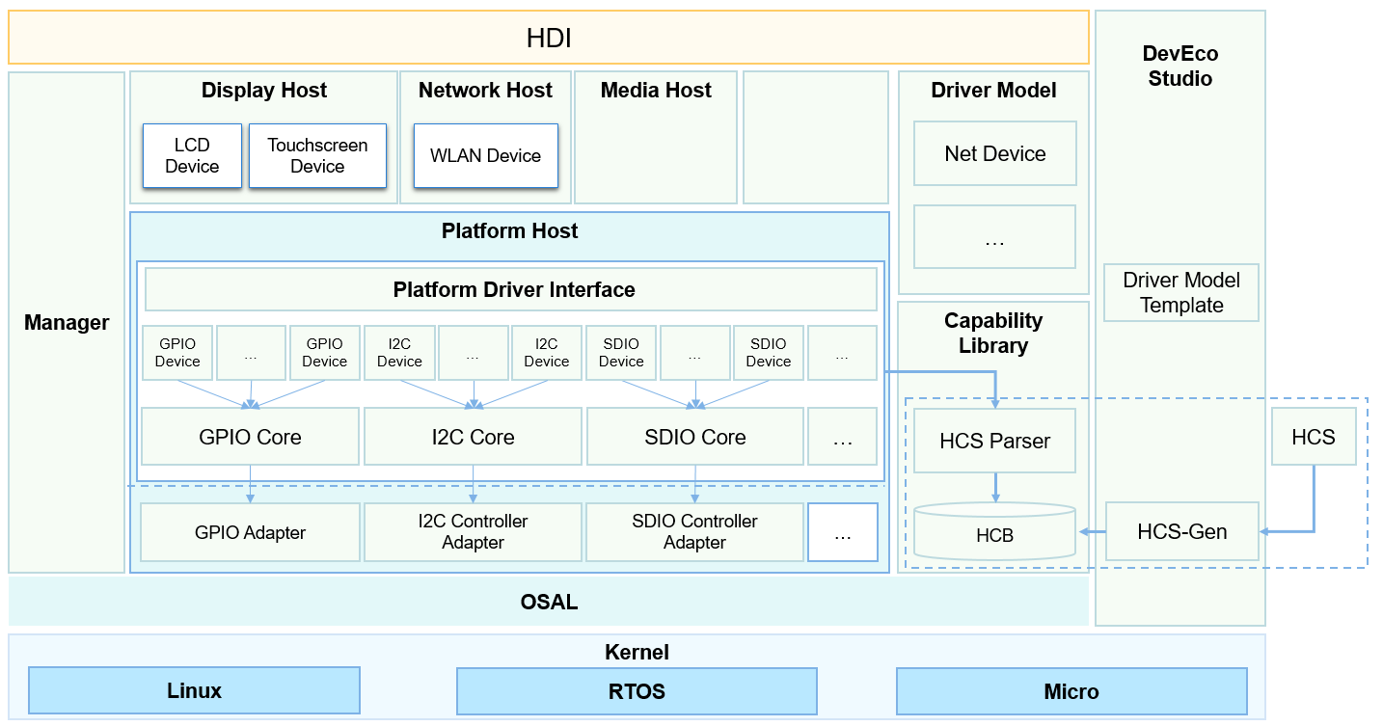1383x726 pixels.
Task: Click the Linux kernel block
Action: click(x=194, y=690)
